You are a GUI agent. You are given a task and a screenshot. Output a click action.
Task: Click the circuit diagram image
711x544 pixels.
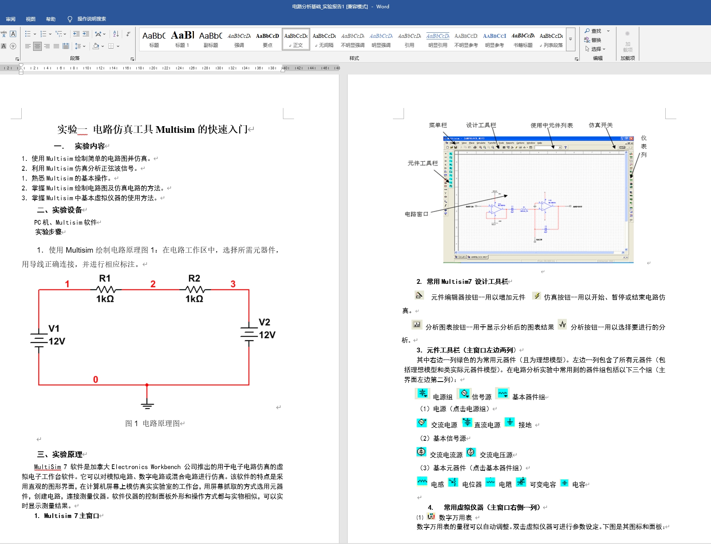tap(153, 342)
